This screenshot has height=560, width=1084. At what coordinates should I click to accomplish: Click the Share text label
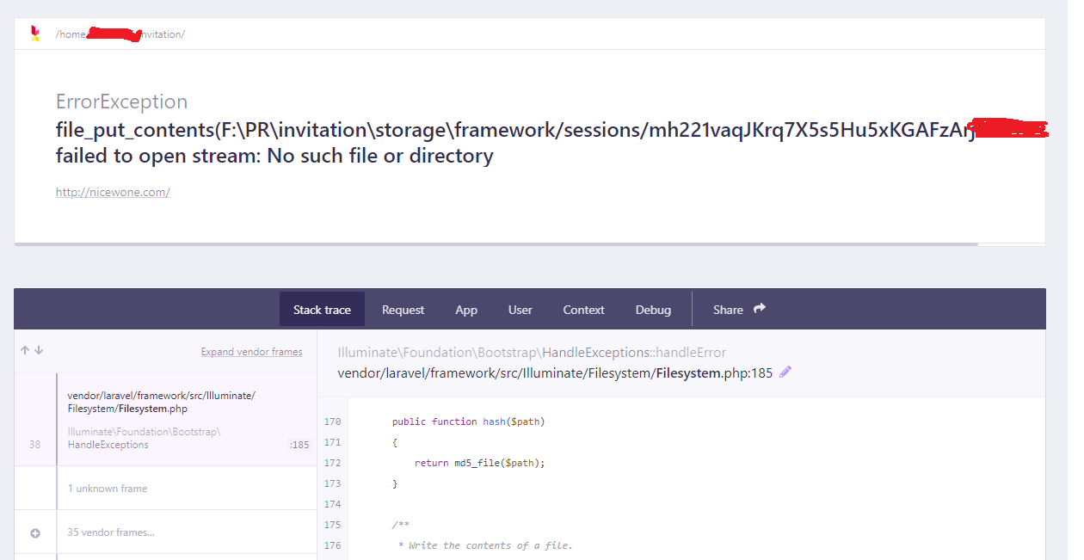click(x=728, y=310)
